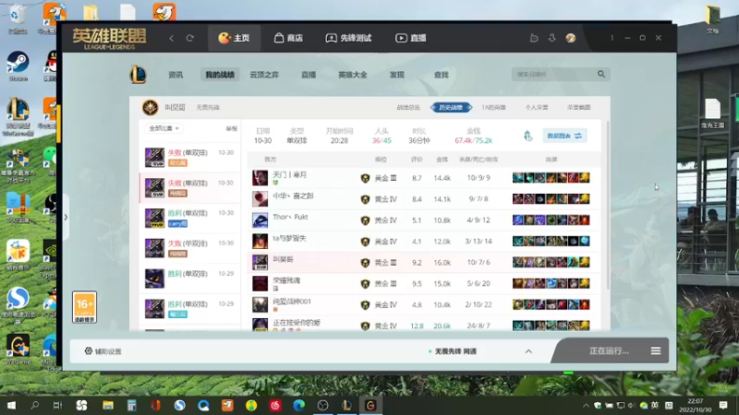
Task: Open the 主页 home tab
Action: coord(235,38)
